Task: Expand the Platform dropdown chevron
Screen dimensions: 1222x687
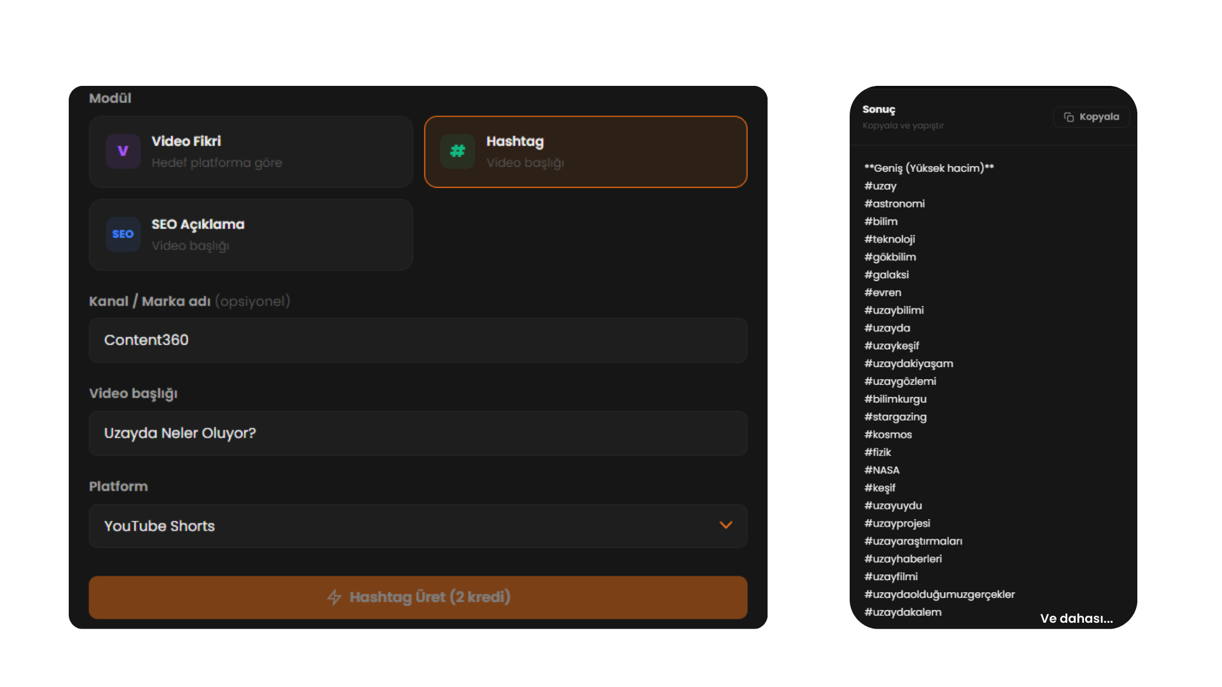Action: tap(726, 525)
